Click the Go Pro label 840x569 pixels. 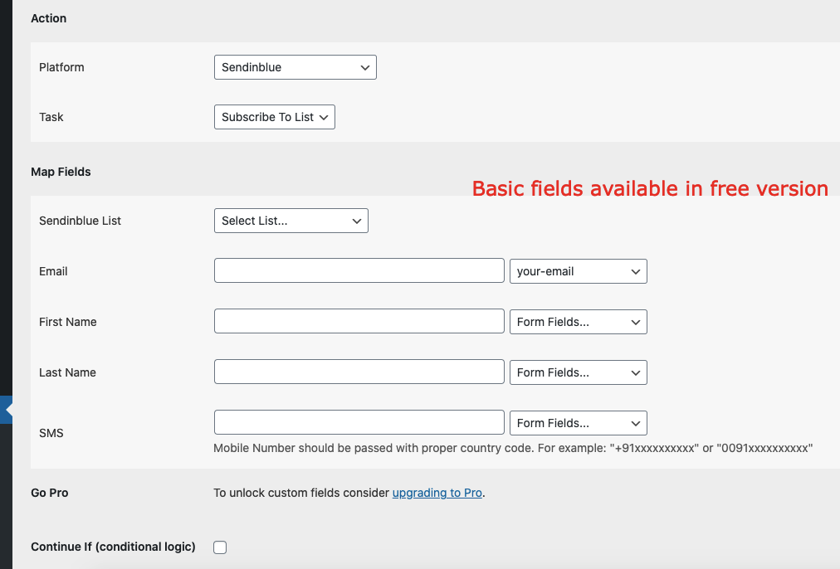49,493
